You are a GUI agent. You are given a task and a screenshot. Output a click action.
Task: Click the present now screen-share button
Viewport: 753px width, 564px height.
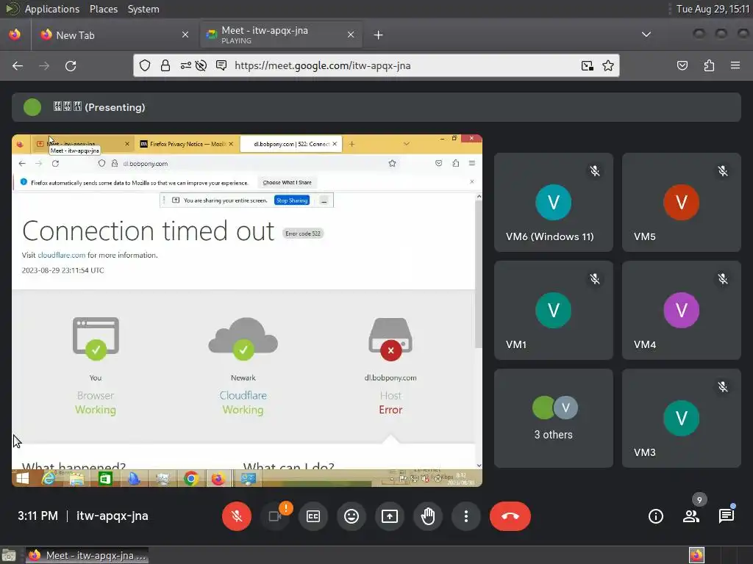(390, 516)
